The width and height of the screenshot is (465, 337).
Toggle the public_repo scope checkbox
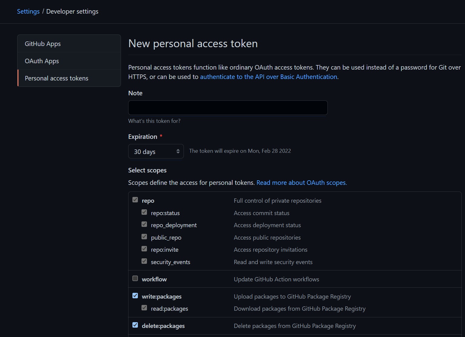point(144,237)
